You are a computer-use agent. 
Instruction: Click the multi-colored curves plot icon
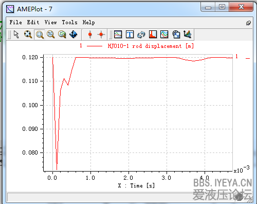coord(164,35)
